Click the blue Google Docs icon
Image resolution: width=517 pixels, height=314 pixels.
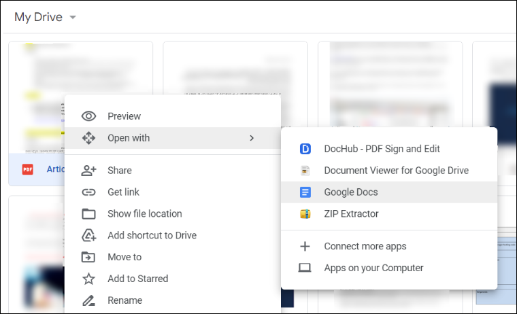point(305,192)
